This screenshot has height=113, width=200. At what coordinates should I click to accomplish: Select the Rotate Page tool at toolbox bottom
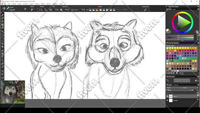coord(2,78)
